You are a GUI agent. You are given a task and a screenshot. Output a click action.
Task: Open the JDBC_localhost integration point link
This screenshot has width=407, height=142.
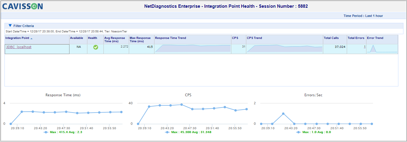coord(19,47)
